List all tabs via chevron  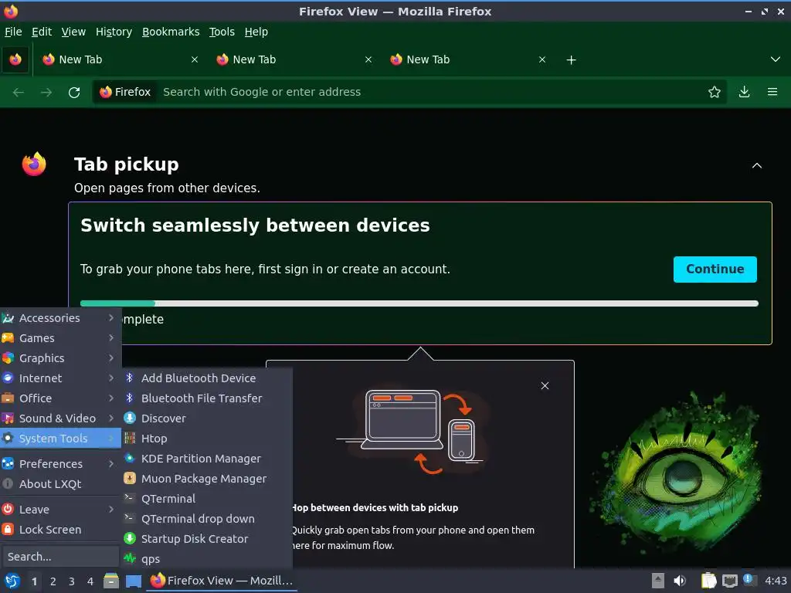point(776,59)
